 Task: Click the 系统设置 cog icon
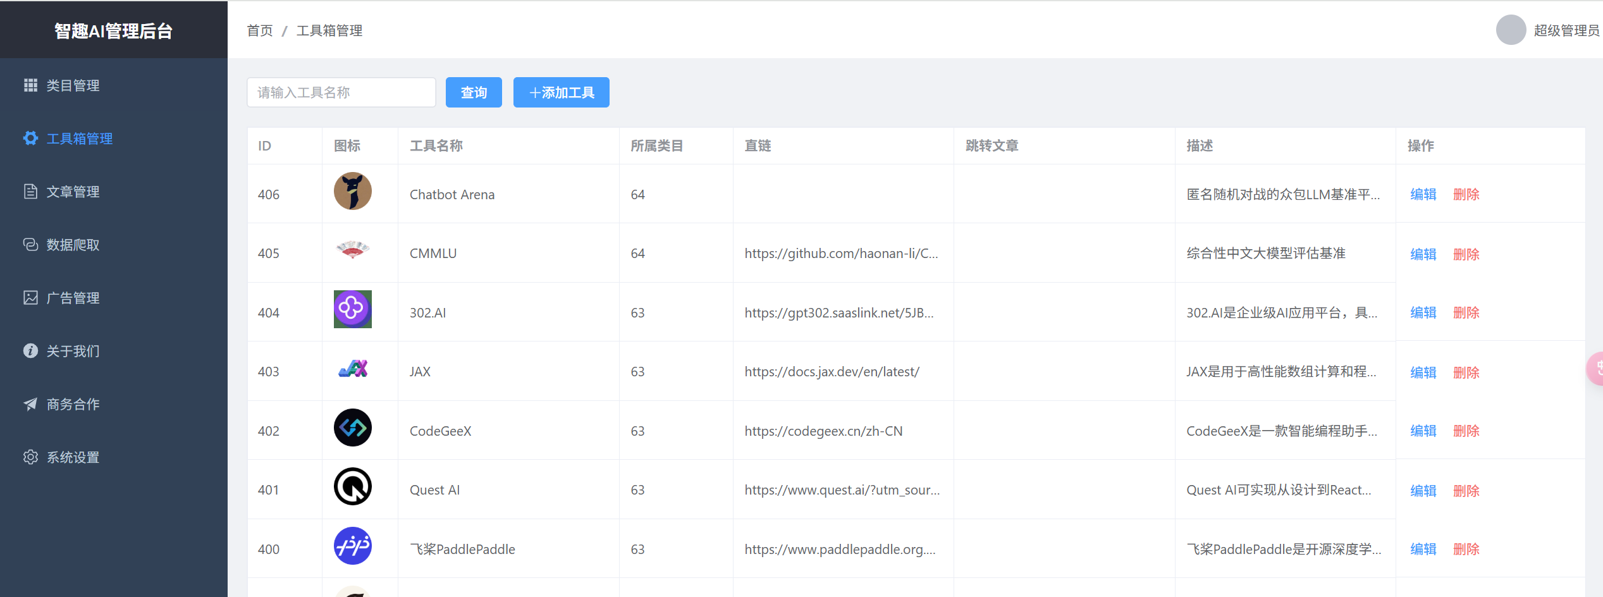(x=30, y=457)
